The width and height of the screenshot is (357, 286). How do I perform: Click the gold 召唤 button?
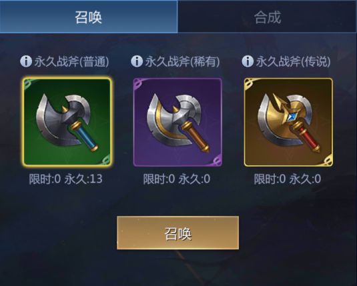point(177,233)
